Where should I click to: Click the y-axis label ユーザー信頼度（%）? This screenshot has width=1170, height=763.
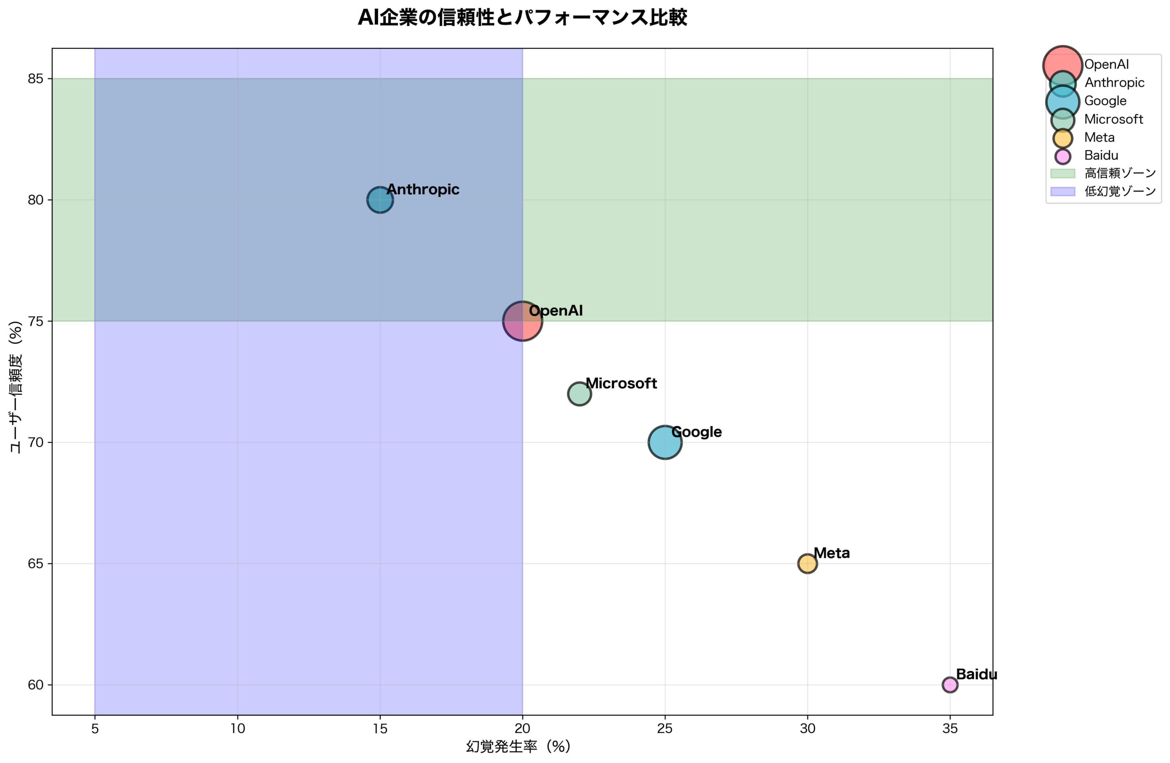[x=16, y=387]
